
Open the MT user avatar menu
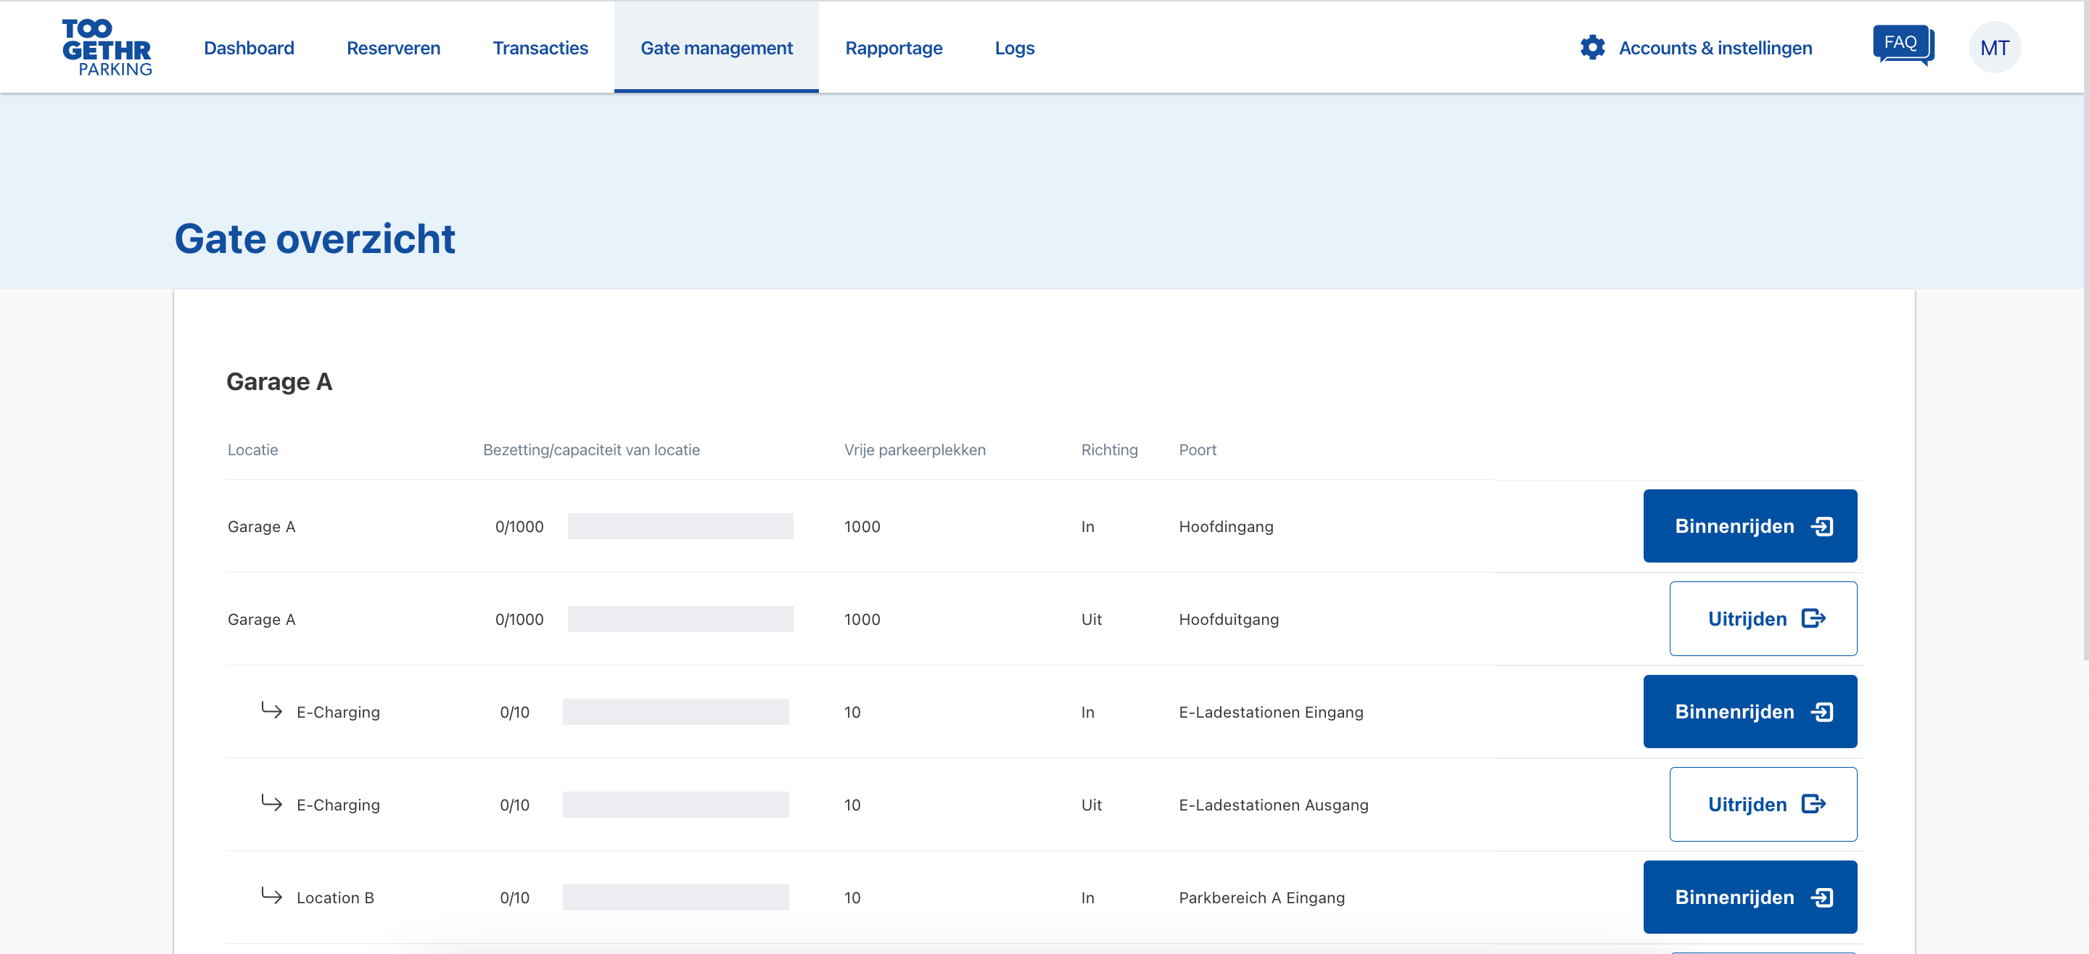pos(1994,47)
